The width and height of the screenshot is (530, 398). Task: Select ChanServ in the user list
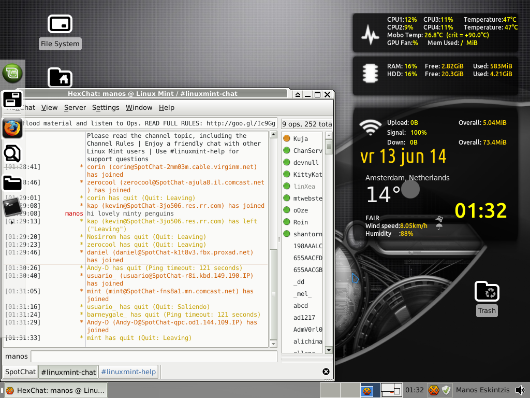coord(302,150)
